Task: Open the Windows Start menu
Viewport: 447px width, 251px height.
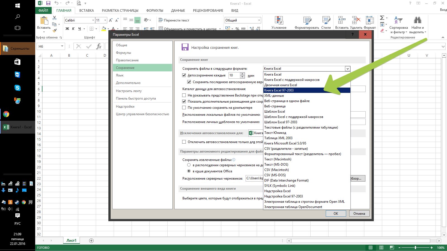Action: [17, 6]
